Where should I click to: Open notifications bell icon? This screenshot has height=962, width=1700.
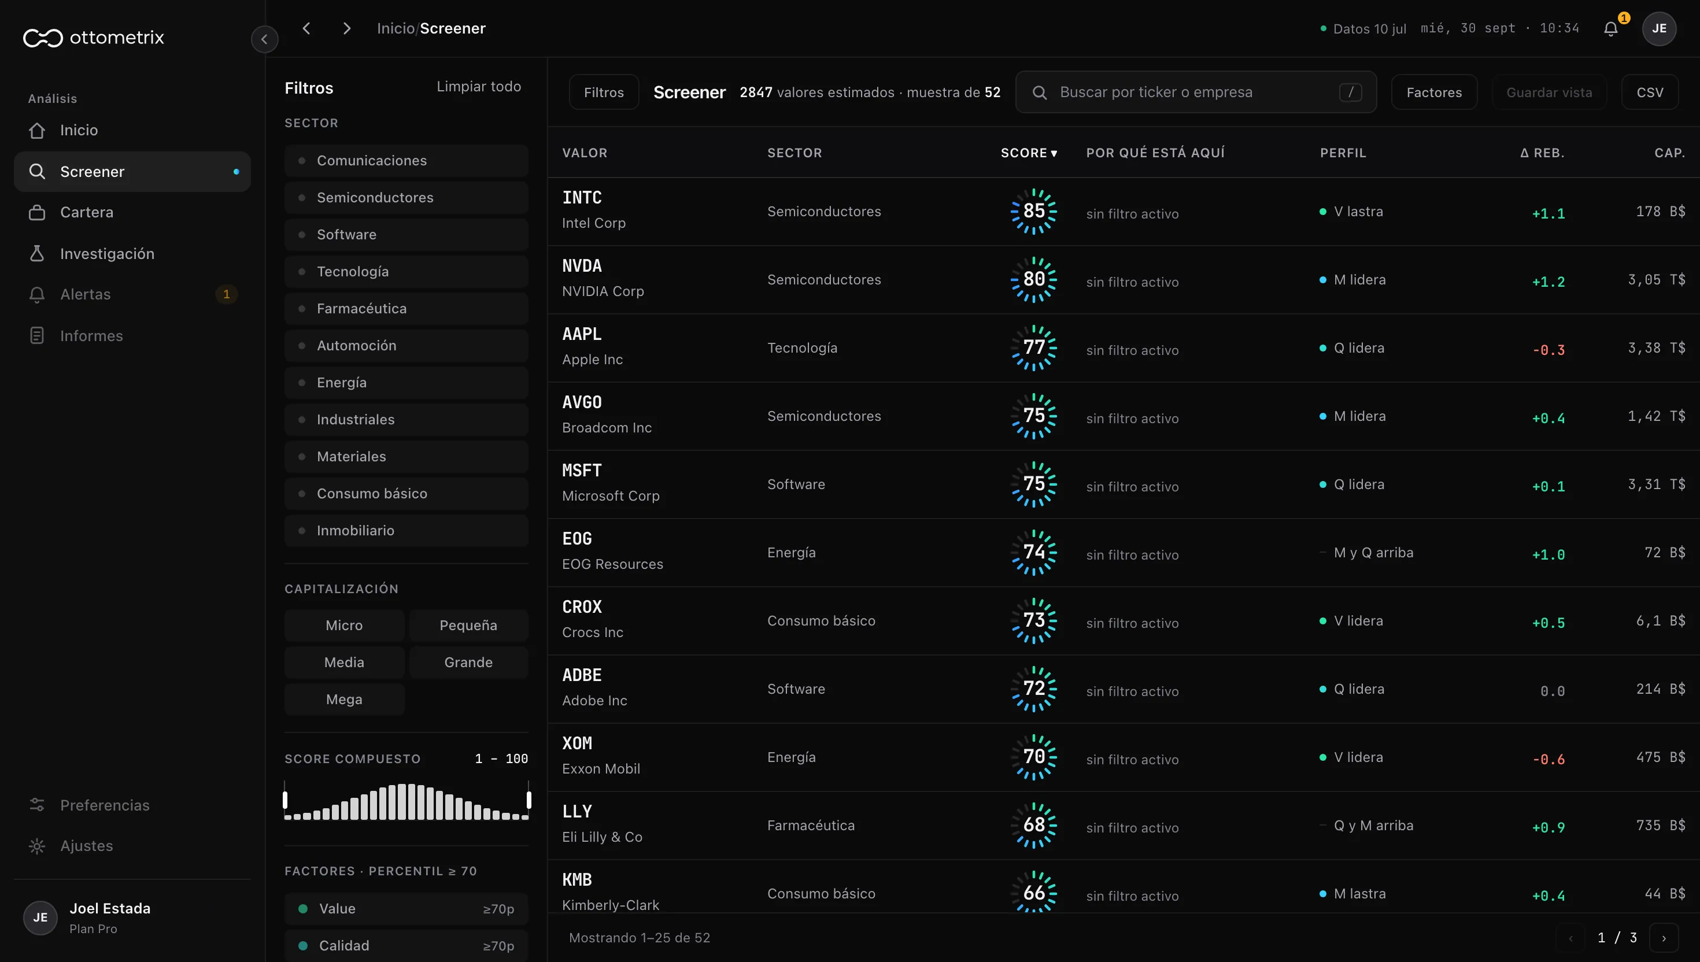pos(1611,28)
